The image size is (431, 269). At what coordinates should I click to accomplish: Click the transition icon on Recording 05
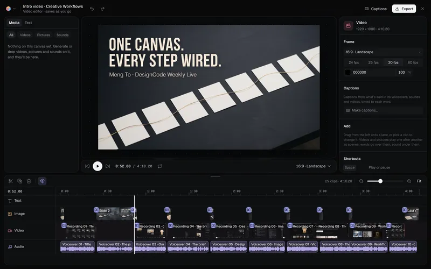pyautogui.click(x=213, y=225)
